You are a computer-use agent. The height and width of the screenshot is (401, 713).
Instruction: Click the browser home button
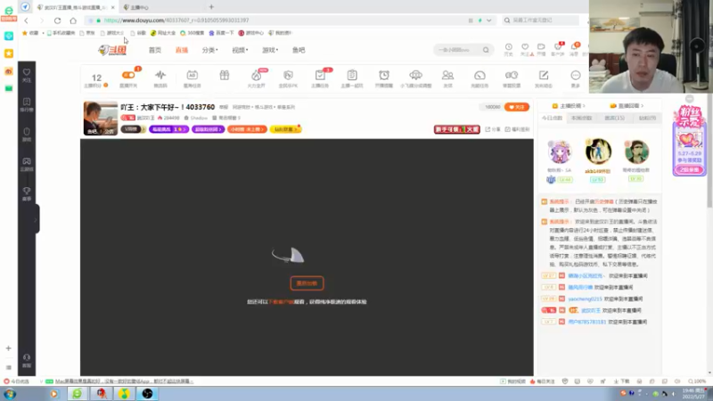tap(73, 20)
